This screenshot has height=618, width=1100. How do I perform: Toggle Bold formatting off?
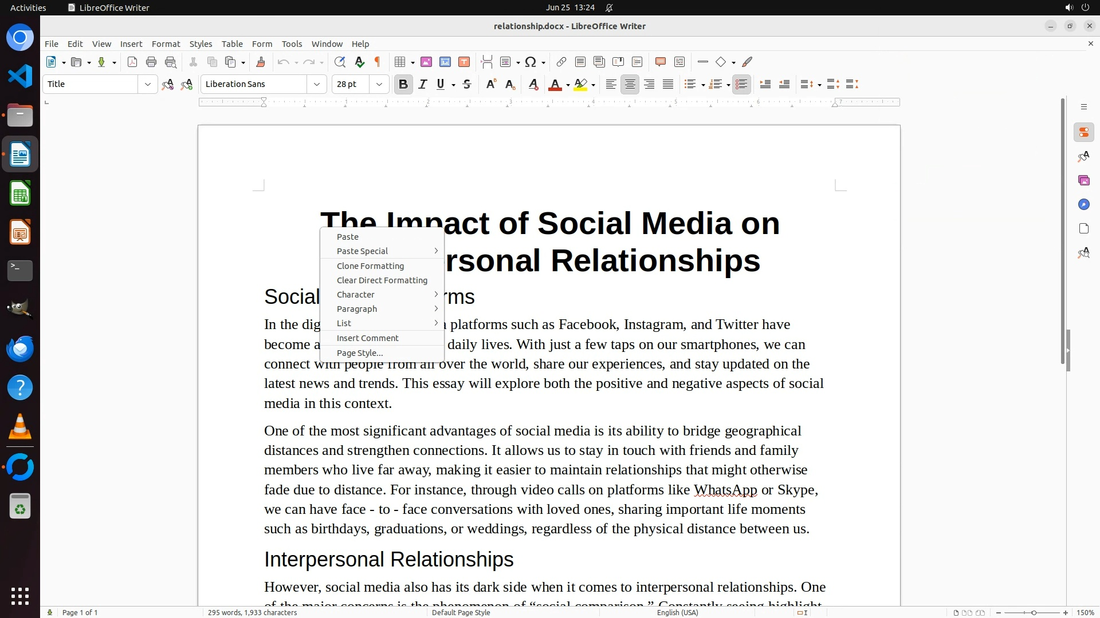[403, 85]
